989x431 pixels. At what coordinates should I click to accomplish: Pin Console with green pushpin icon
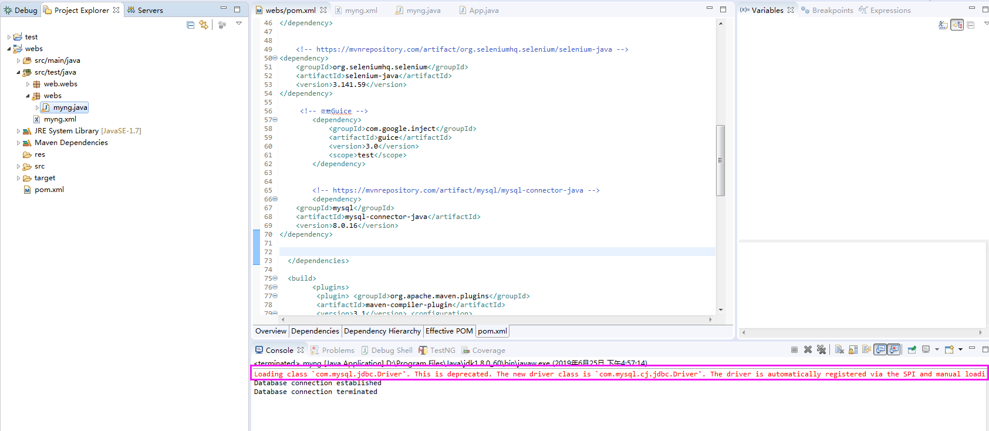[x=912, y=349]
